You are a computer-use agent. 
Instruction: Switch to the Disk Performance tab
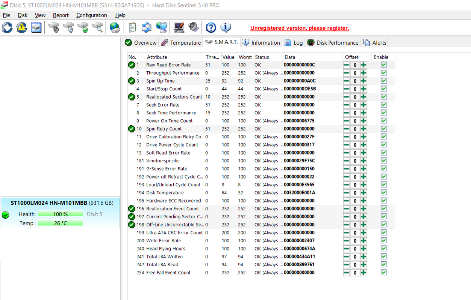pos(333,43)
